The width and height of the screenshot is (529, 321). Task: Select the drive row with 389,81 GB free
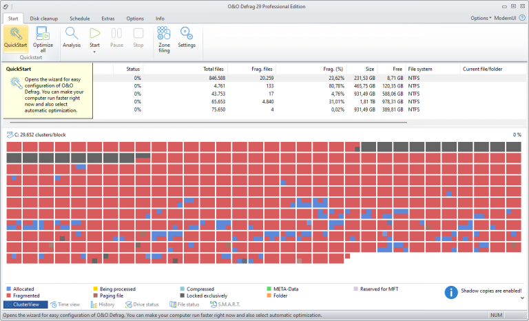310,110
